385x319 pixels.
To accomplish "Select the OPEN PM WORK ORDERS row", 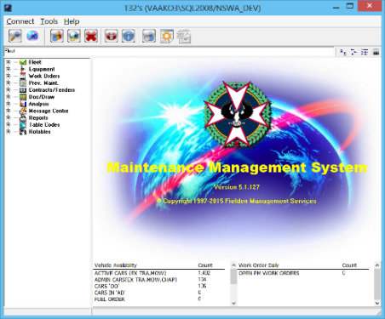I will tap(303, 273).
